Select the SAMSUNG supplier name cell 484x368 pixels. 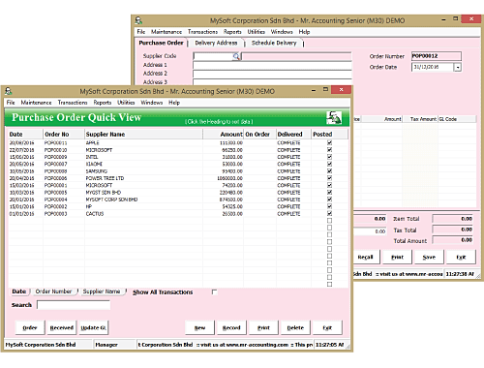click(143, 171)
